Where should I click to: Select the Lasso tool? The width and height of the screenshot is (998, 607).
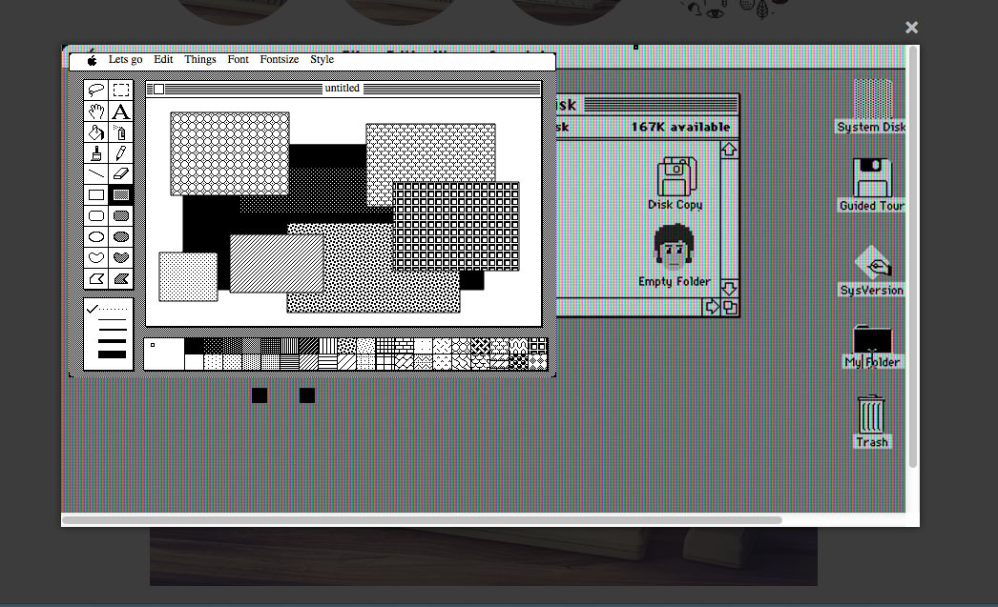click(x=96, y=90)
